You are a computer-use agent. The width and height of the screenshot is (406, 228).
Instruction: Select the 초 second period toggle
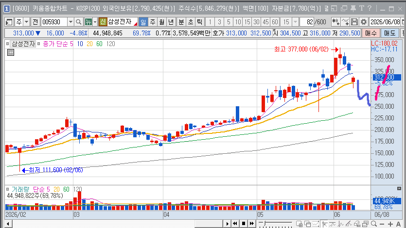coord(190,22)
